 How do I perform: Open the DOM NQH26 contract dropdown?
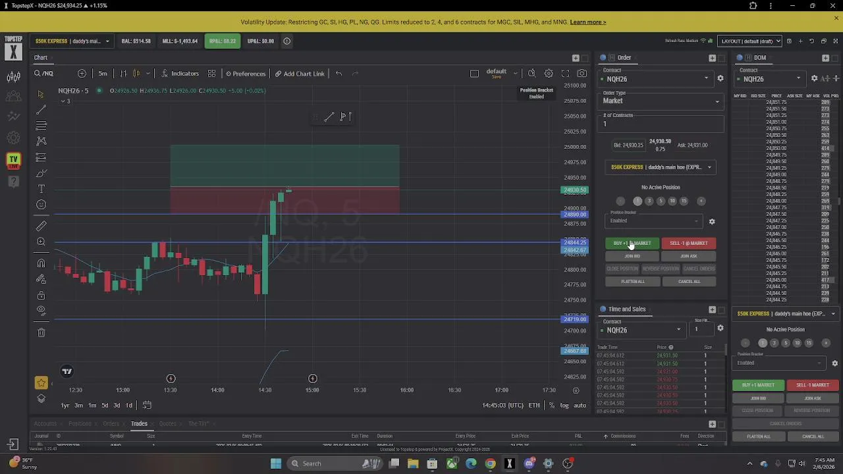[x=771, y=79]
